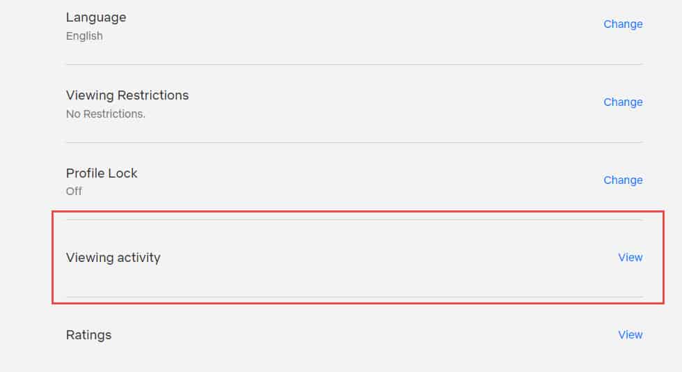Open Change link for Viewing Restrictions
Screen dimensions: 682x372
coord(623,102)
